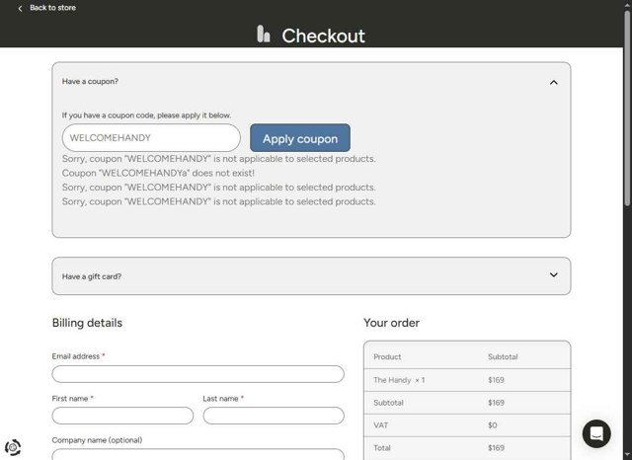This screenshot has height=460, width=632.
Task: Expand the Have a gift card chevron
Action: pos(553,275)
